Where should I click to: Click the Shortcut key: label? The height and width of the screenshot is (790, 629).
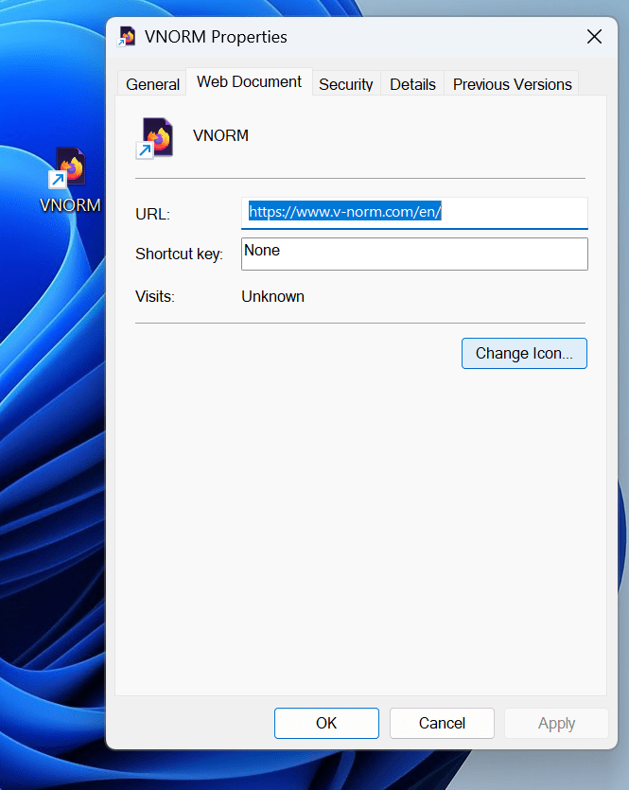pos(179,254)
